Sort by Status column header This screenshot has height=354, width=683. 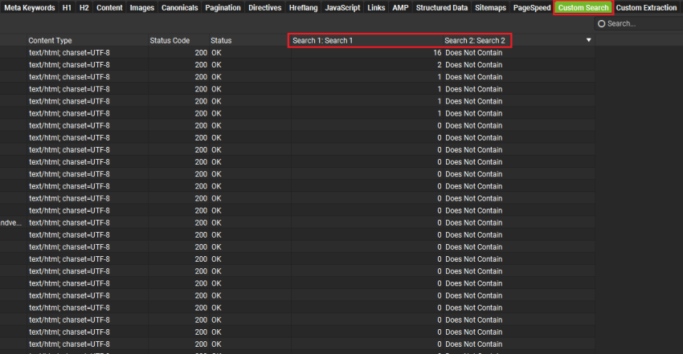[x=250, y=40]
